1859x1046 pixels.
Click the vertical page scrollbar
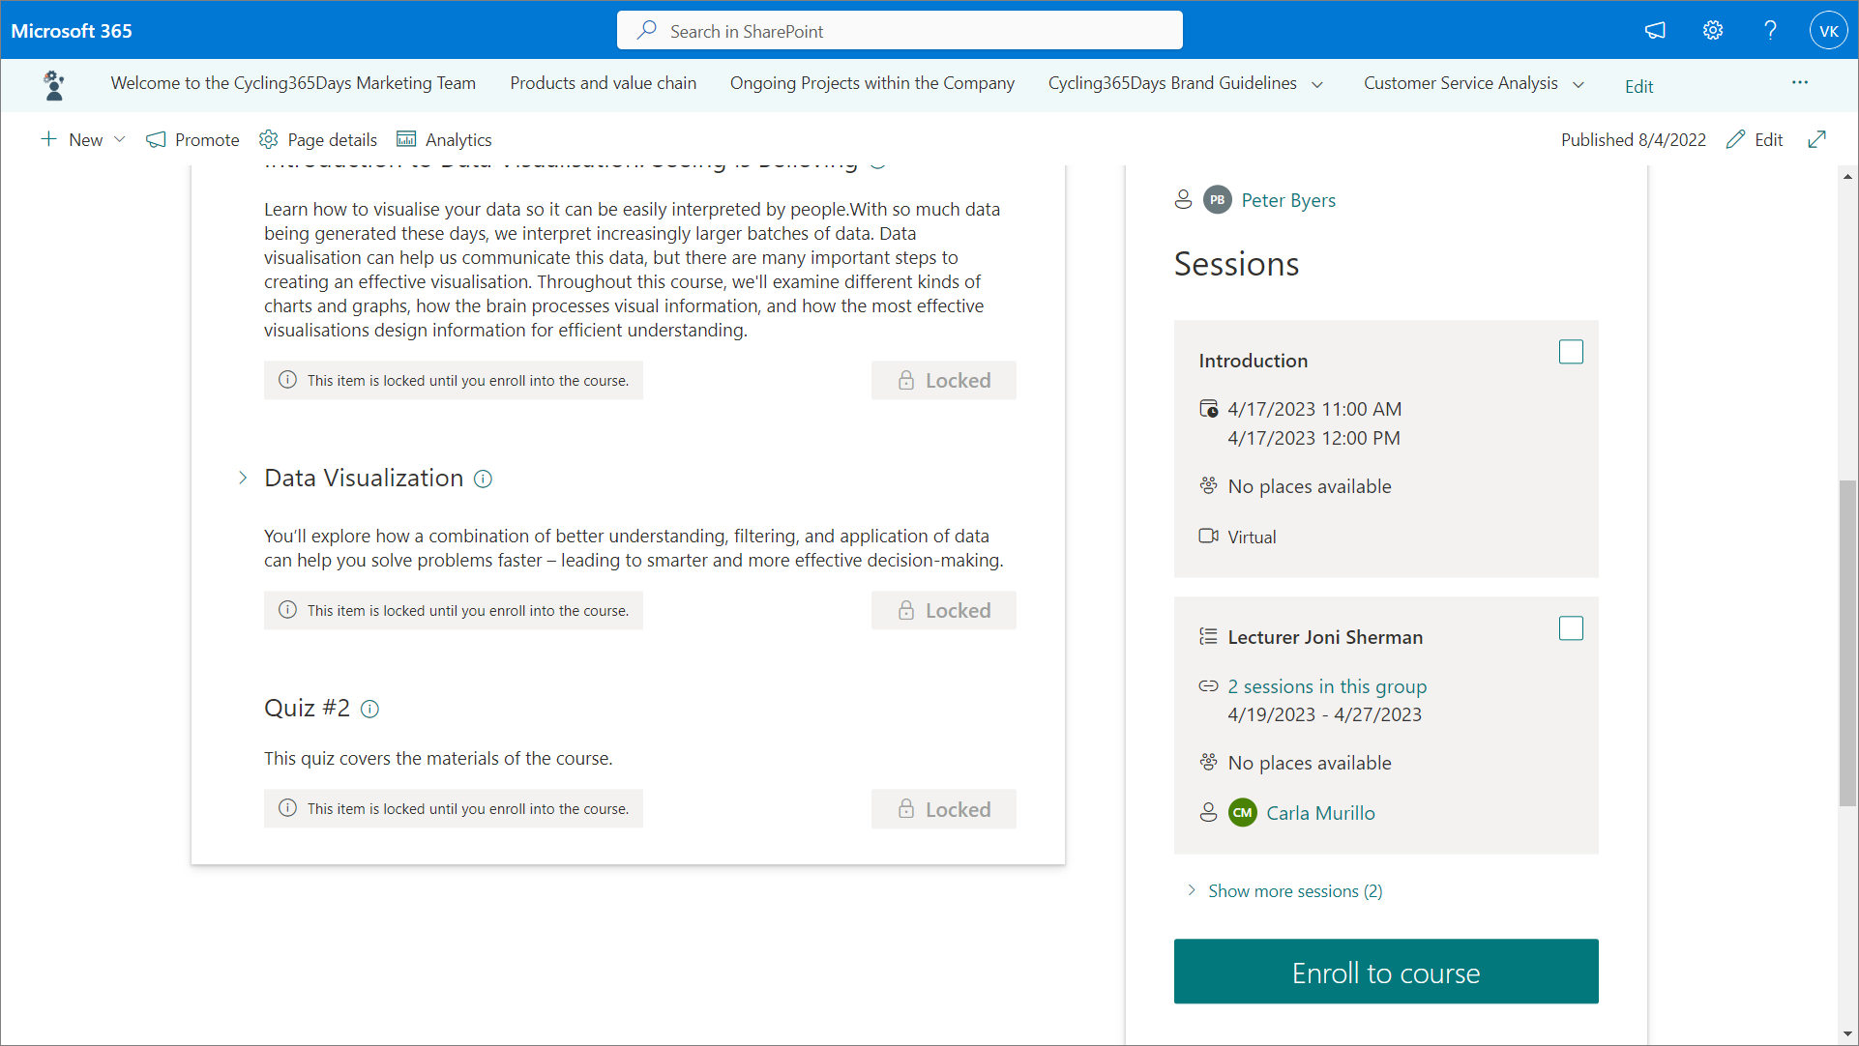click(x=1847, y=642)
